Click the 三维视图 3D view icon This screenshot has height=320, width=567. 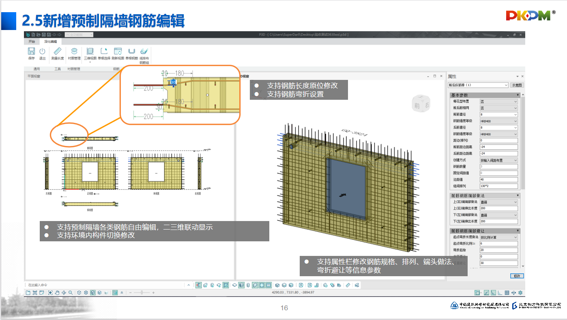coord(90,51)
